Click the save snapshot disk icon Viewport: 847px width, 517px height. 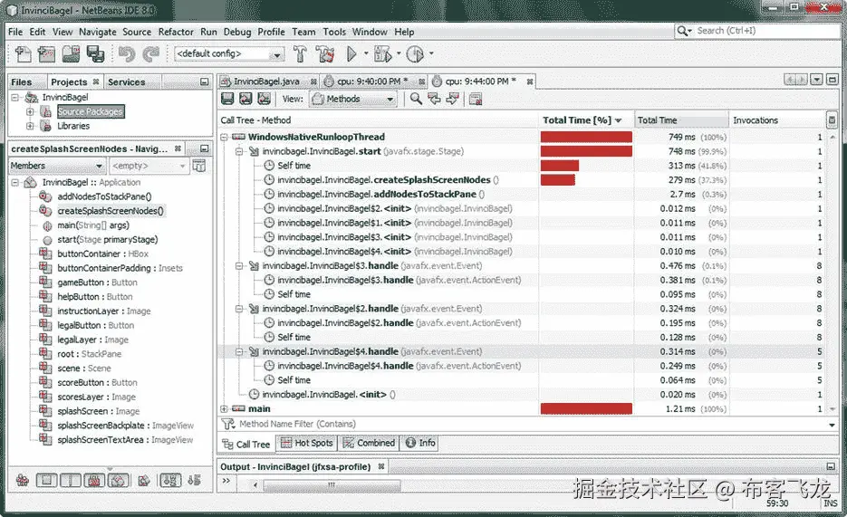point(228,99)
